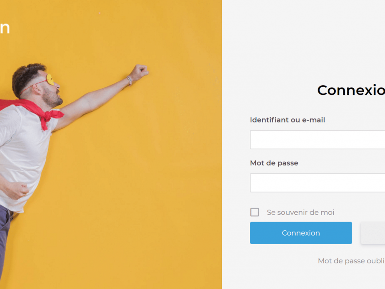This screenshot has width=385, height=289.
Task: Click the grey button beside Connexion
Action: point(373,233)
